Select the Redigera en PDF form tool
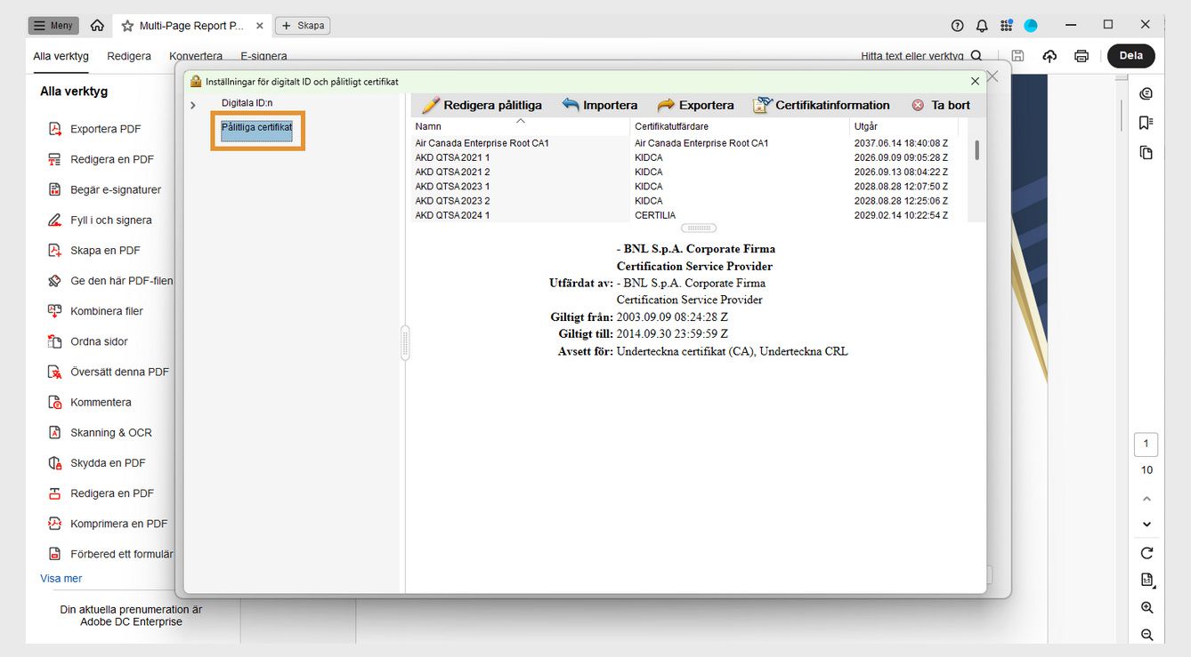 point(101,493)
